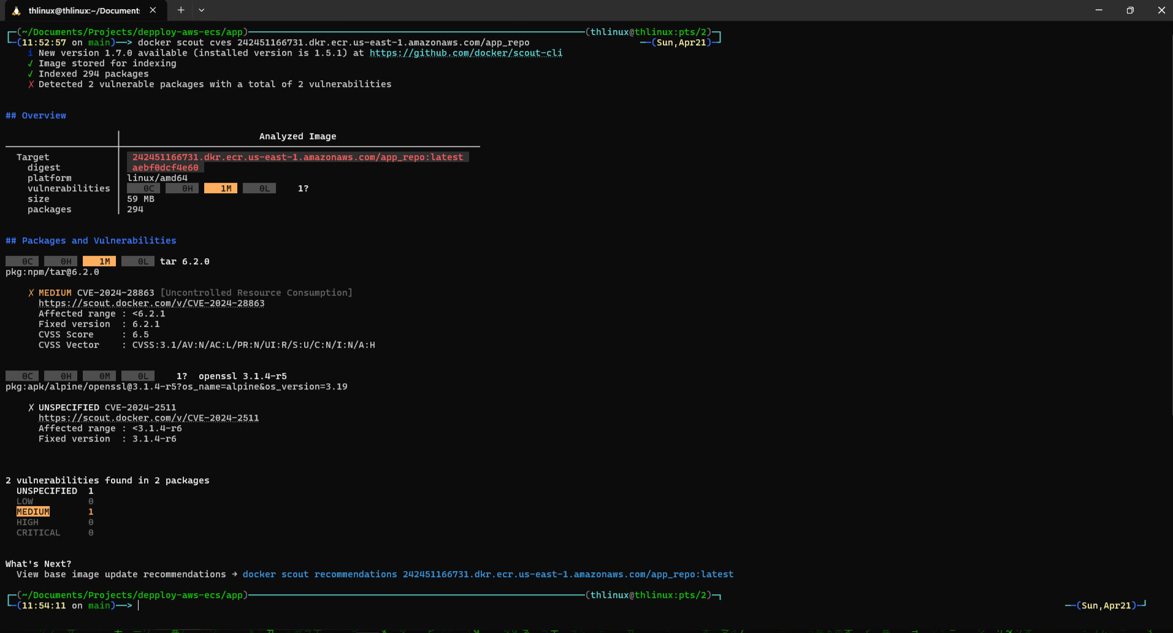The image size is (1173, 633).
Task: Click the fixed version 3.1.4-r6
Action: click(155, 439)
